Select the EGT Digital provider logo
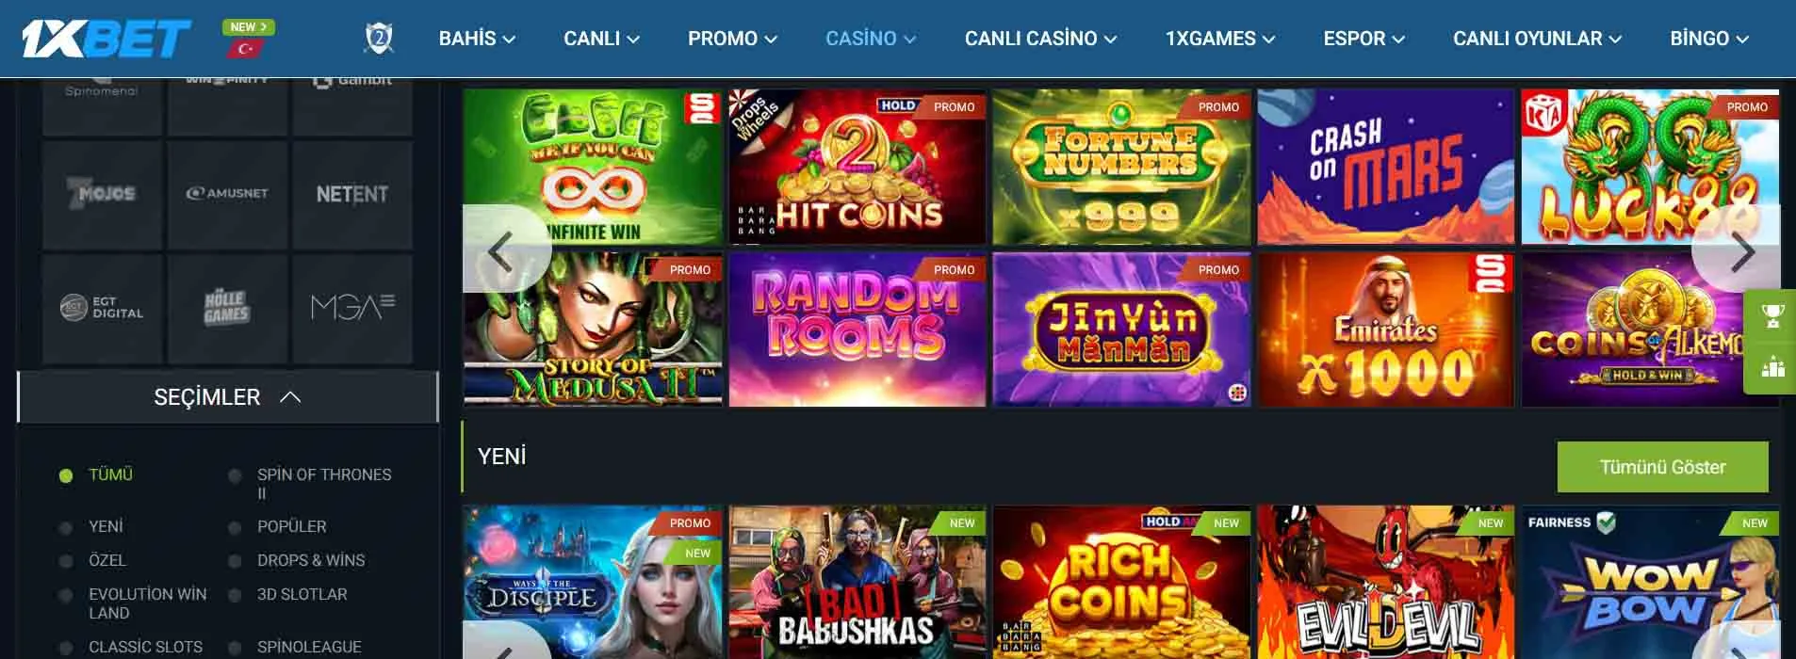1796x659 pixels. [x=102, y=308]
